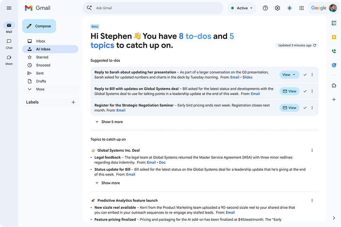Open Gmail settings gear

[x=277, y=7]
